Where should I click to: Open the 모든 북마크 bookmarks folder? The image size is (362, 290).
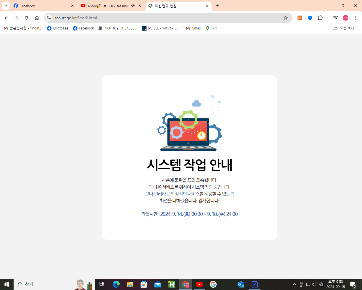(344, 28)
